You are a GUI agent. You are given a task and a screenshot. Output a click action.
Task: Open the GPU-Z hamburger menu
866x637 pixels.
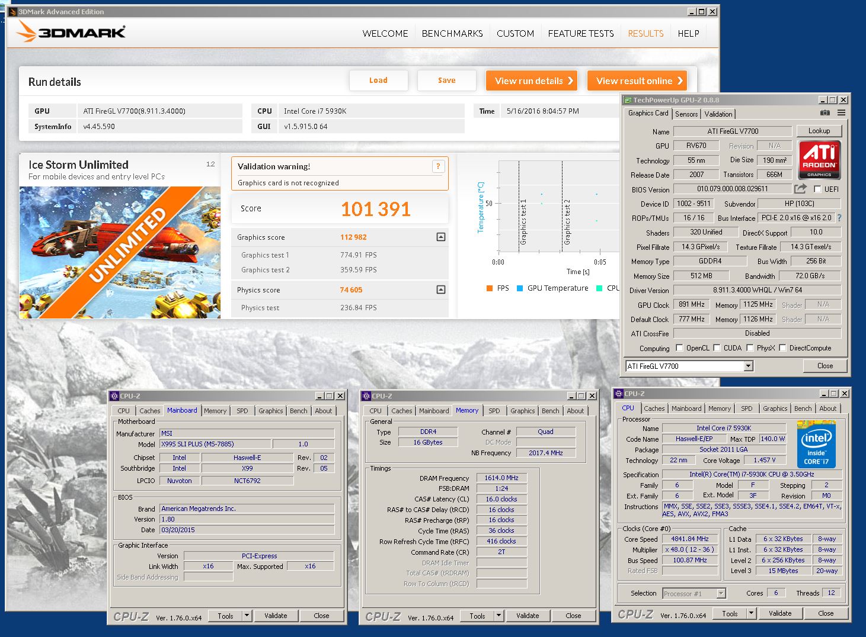[841, 112]
